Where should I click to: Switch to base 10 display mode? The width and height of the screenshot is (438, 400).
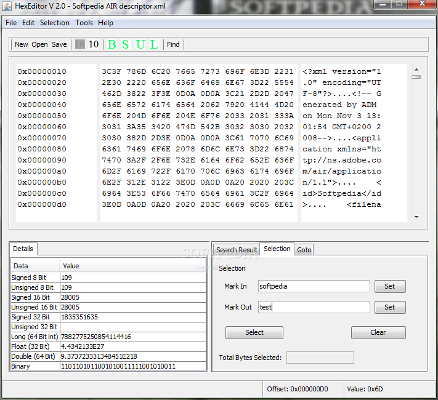click(x=94, y=44)
